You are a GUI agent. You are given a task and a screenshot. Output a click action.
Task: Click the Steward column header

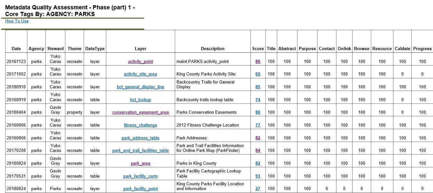[x=55, y=48]
